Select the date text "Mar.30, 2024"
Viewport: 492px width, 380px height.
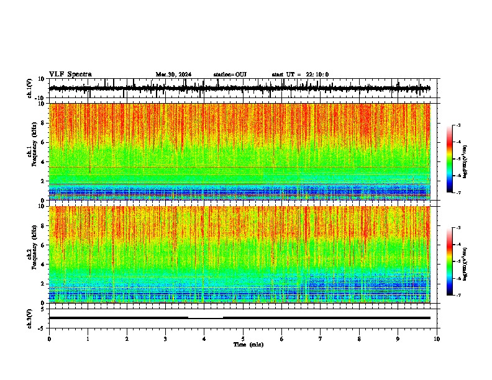173,75
